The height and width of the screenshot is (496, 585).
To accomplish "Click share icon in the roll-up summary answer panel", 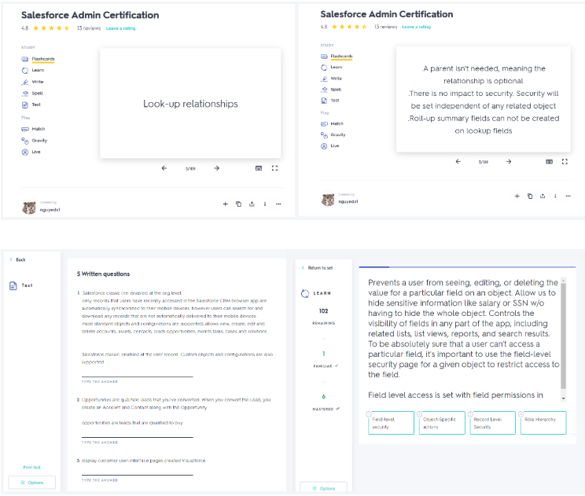I will click(x=543, y=196).
